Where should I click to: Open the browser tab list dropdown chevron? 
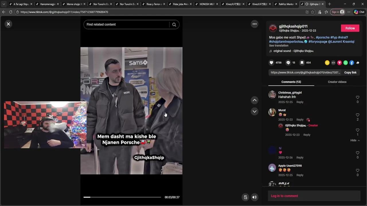click(4, 4)
